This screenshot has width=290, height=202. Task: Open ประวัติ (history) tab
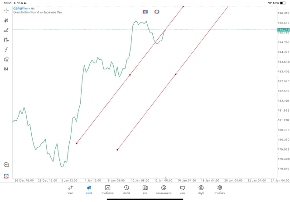[x=126, y=190]
